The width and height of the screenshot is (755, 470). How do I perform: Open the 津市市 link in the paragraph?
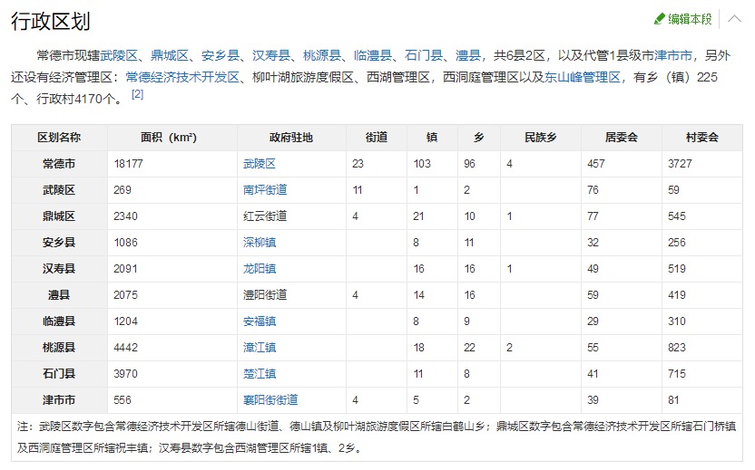673,56
